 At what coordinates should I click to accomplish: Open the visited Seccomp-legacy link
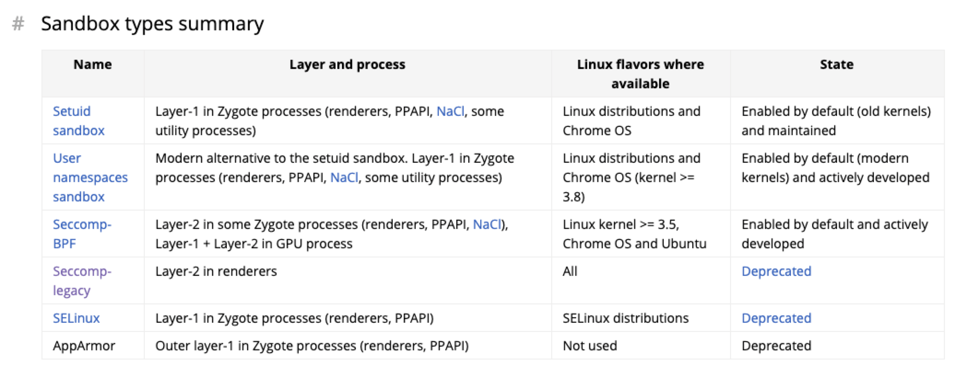(82, 281)
